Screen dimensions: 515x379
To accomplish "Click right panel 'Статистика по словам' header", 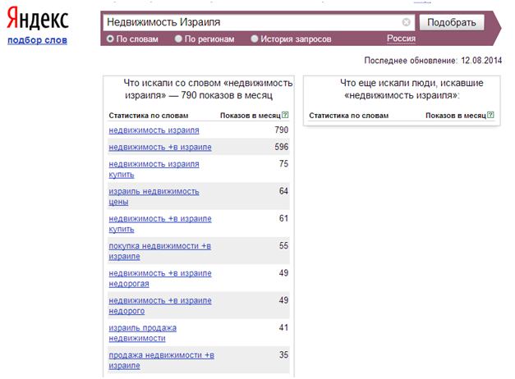I will pyautogui.click(x=349, y=116).
